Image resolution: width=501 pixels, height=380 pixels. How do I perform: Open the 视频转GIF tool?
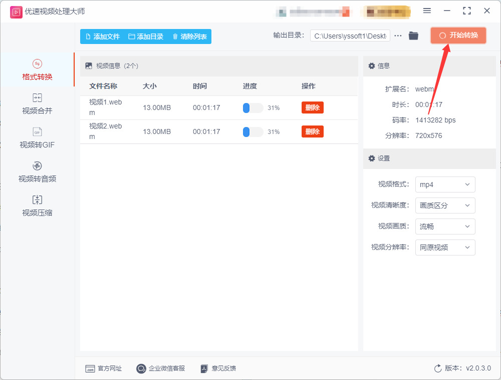(x=37, y=138)
